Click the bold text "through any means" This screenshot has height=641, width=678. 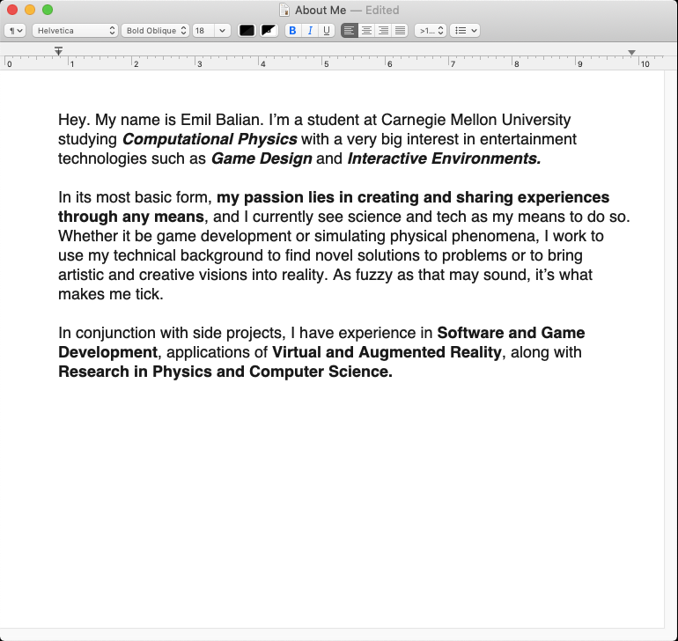click(131, 217)
